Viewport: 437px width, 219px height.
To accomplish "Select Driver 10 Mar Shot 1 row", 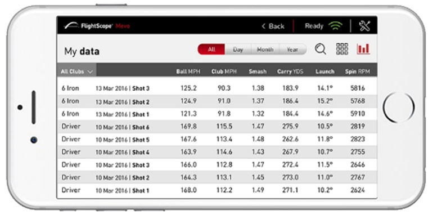I will [217, 190].
